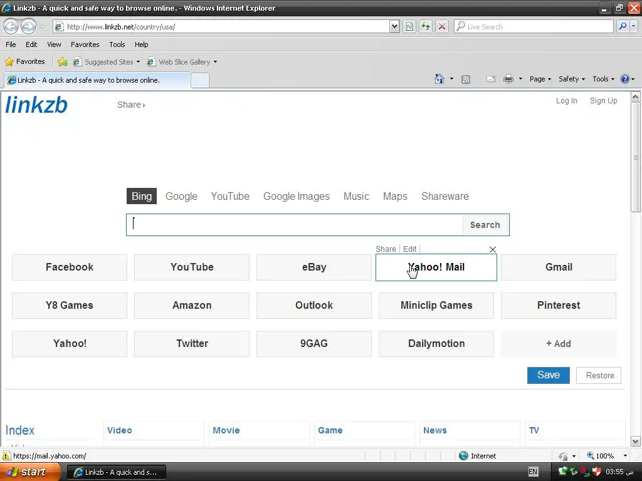Click the blue Help question mark icon
This screenshot has height=481, width=642.
[625, 79]
